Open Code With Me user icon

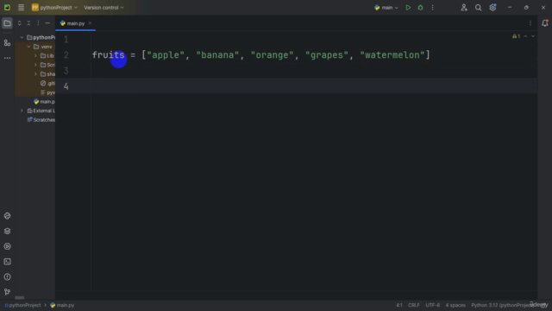coord(464,8)
